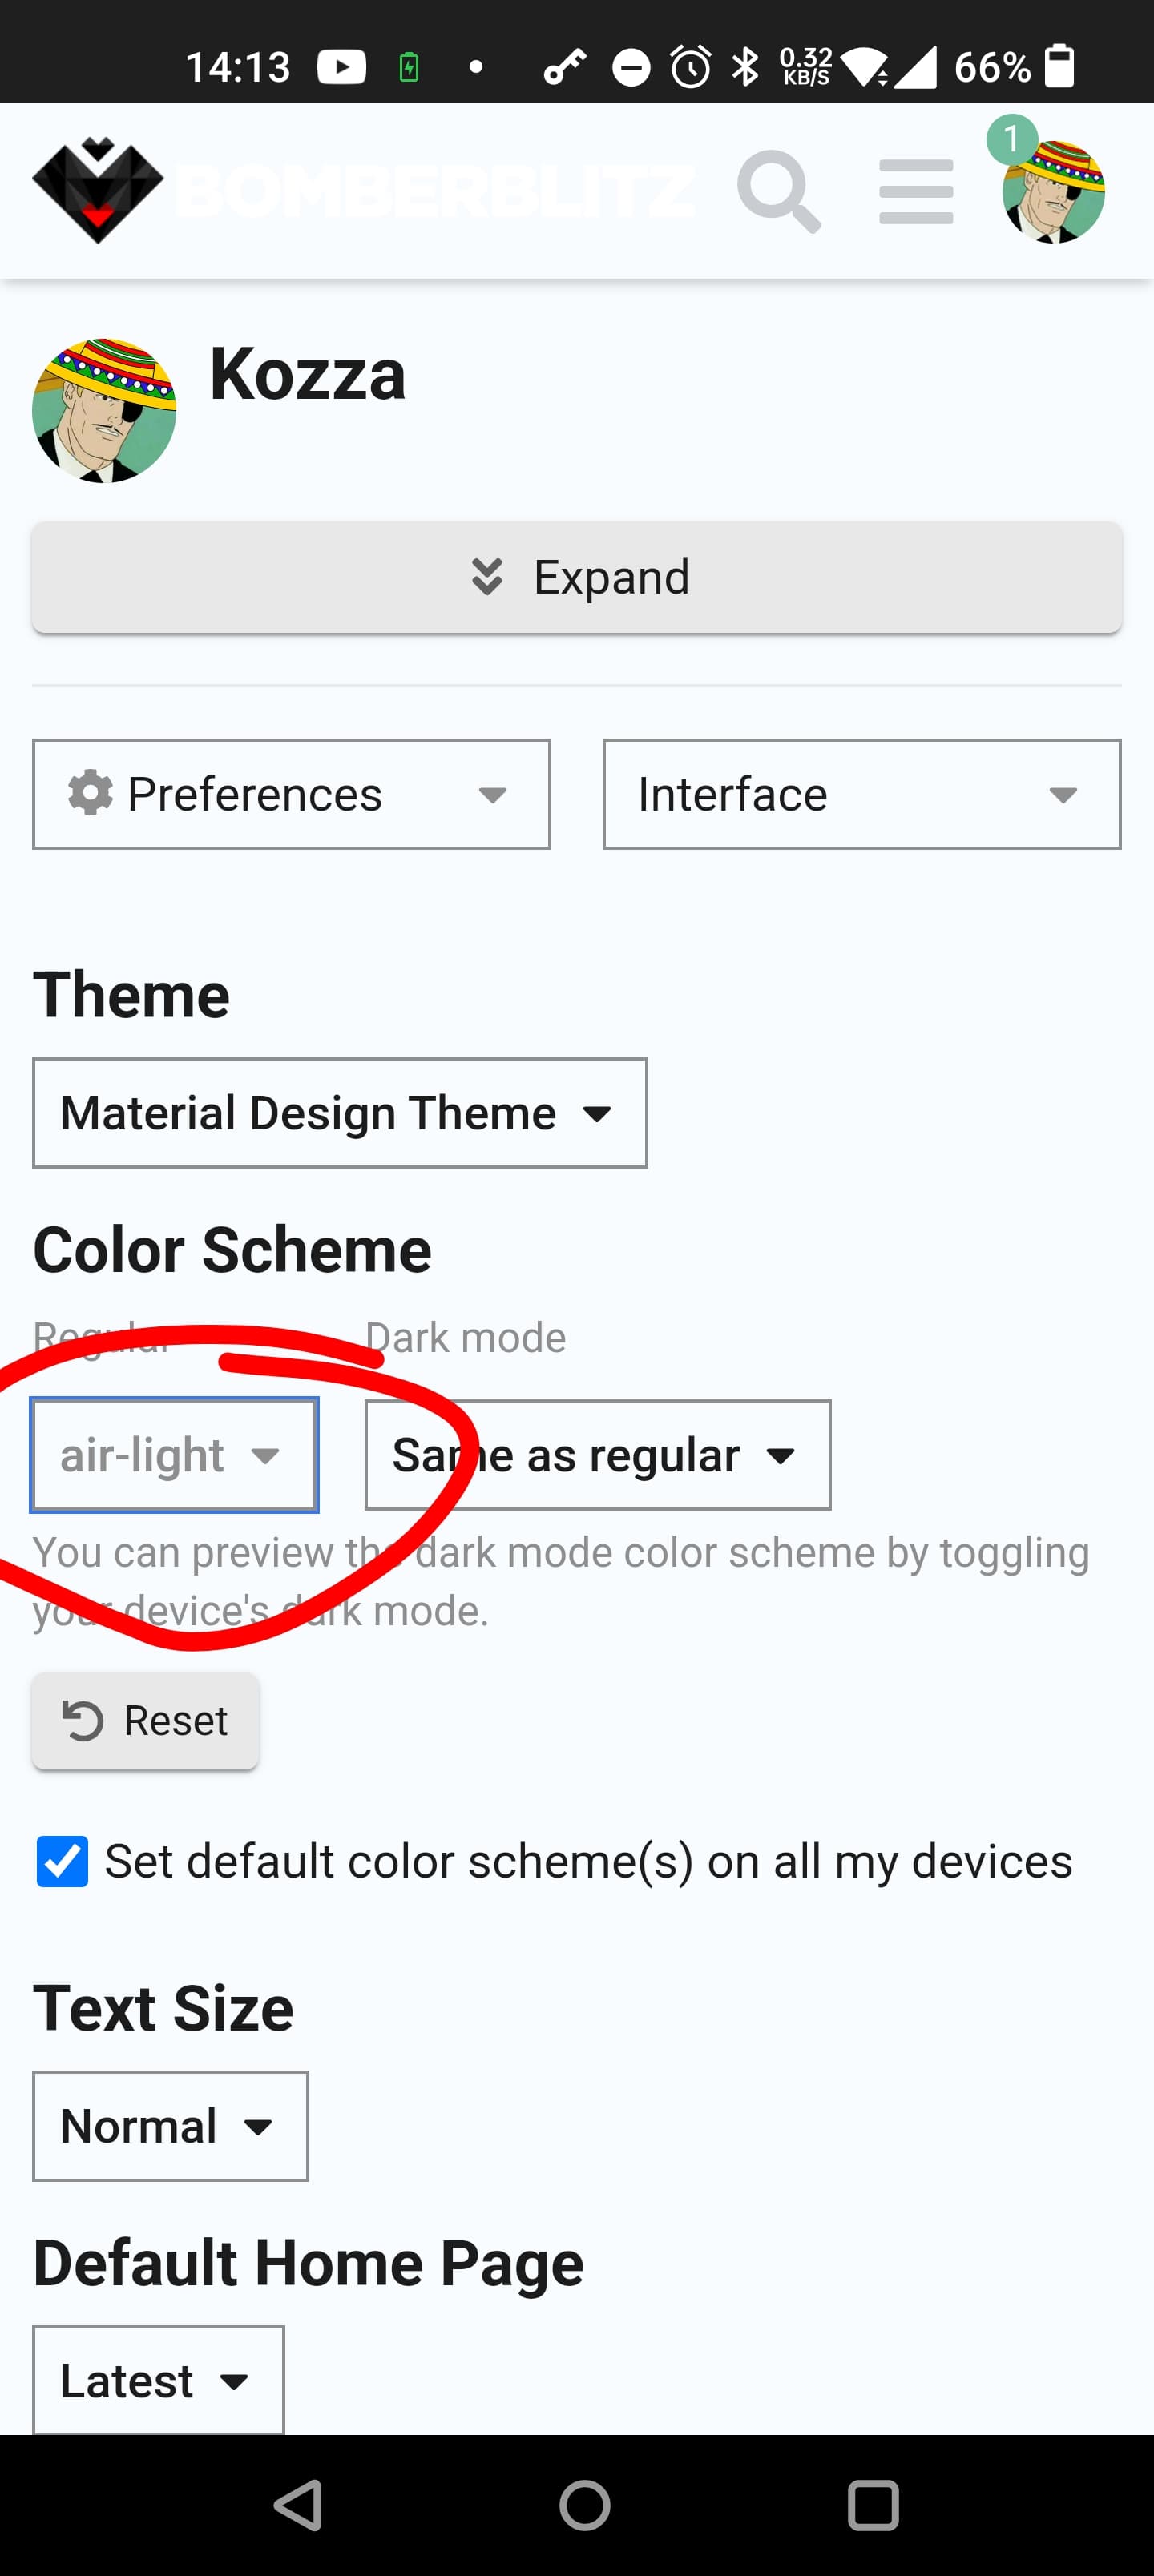Click the Kozza username heading
This screenshot has height=2576, width=1154.
point(307,374)
